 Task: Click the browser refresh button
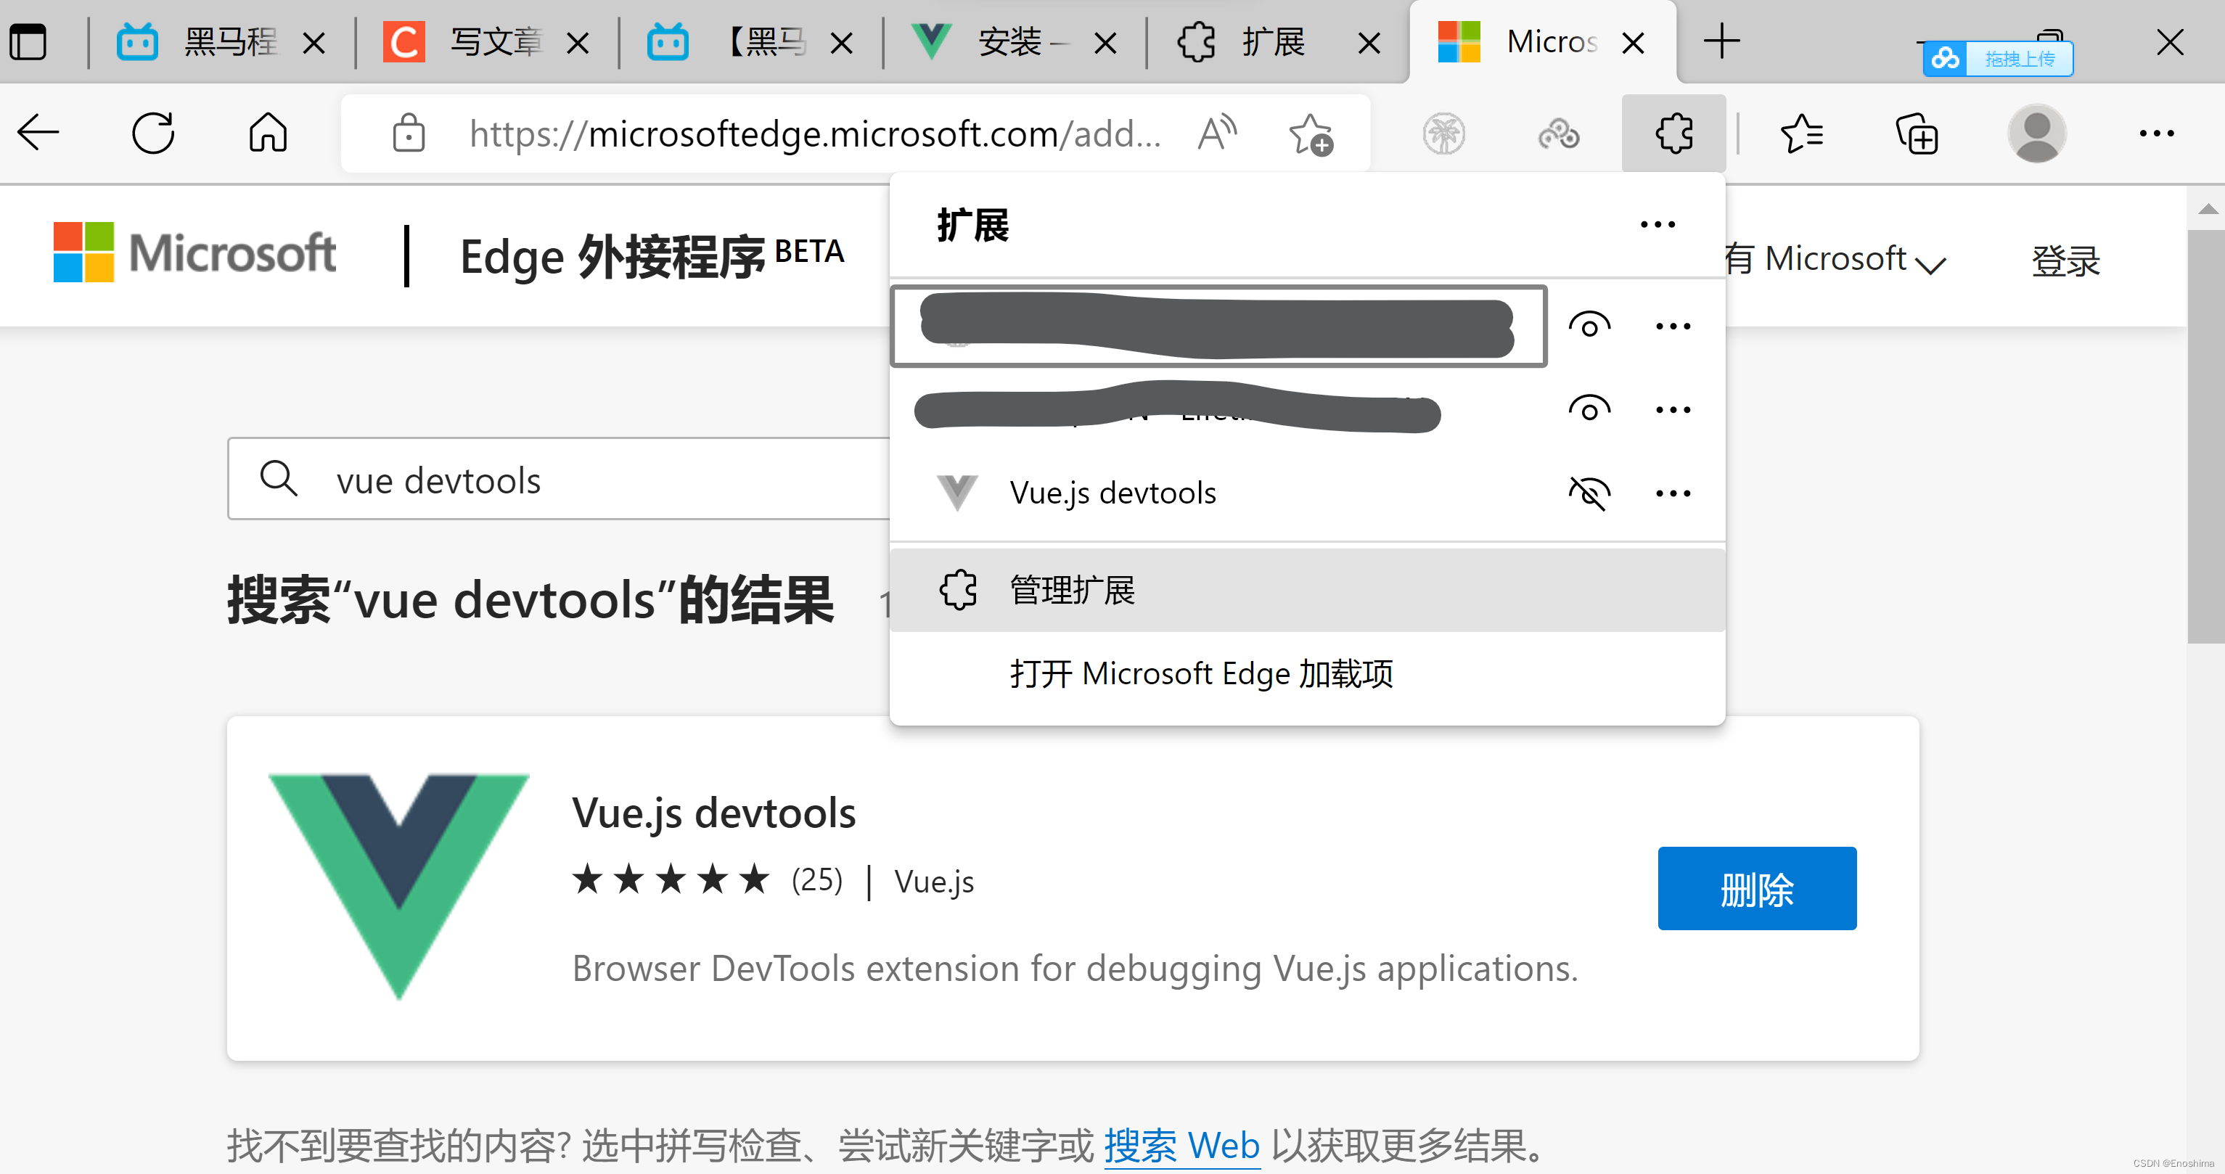[153, 134]
